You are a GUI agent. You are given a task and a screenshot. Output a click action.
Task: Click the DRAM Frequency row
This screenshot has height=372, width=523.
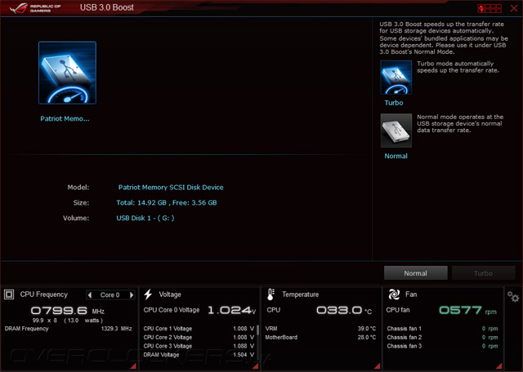coord(68,329)
